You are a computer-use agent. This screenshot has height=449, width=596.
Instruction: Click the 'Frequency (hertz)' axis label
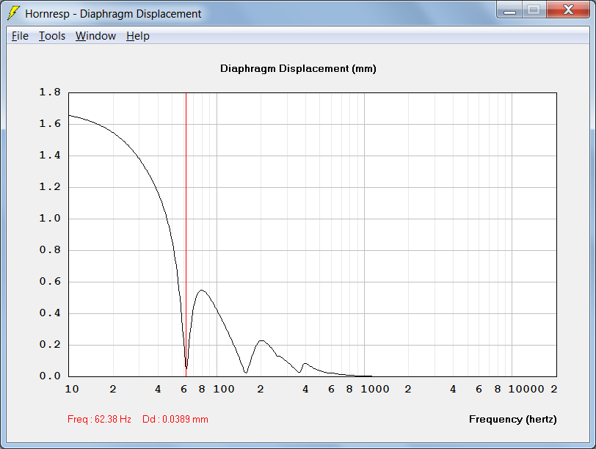512,420
